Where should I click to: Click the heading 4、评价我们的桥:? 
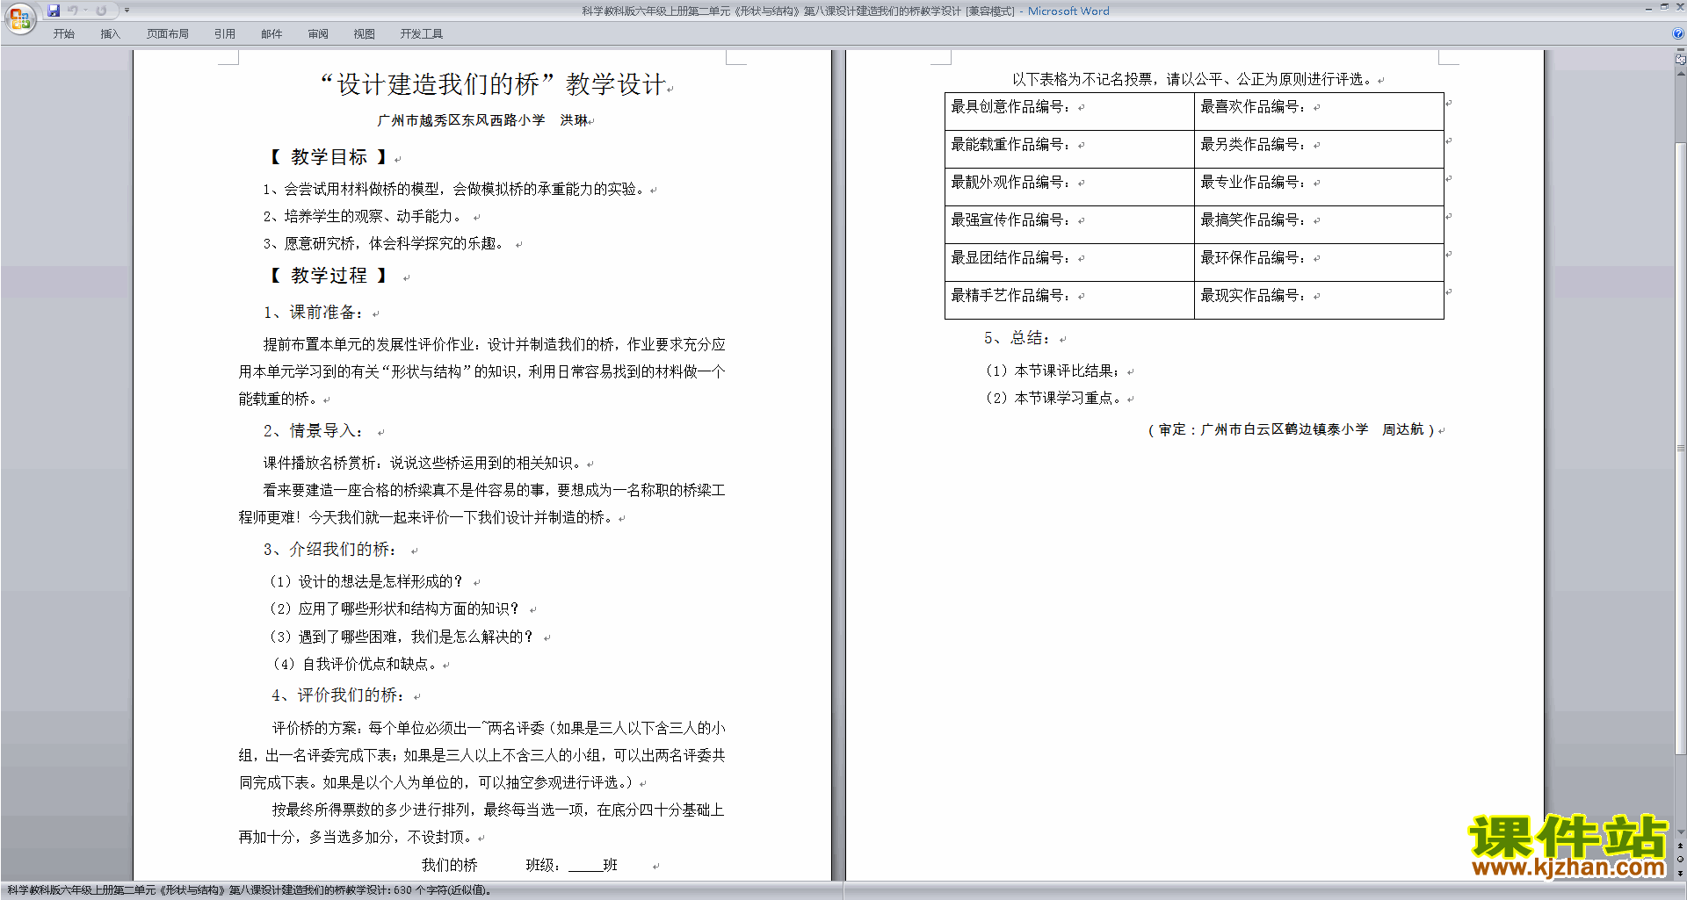coord(339,695)
